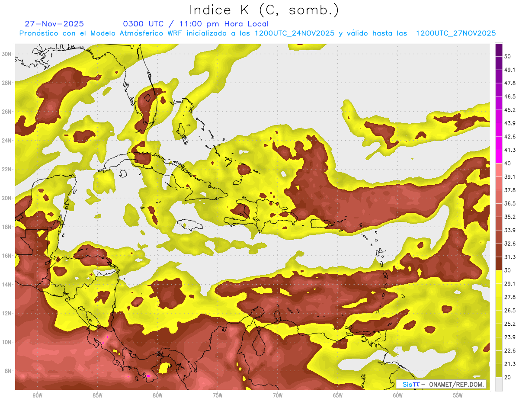Select the 85W longitude label
The image size is (519, 401).
[x=97, y=395]
